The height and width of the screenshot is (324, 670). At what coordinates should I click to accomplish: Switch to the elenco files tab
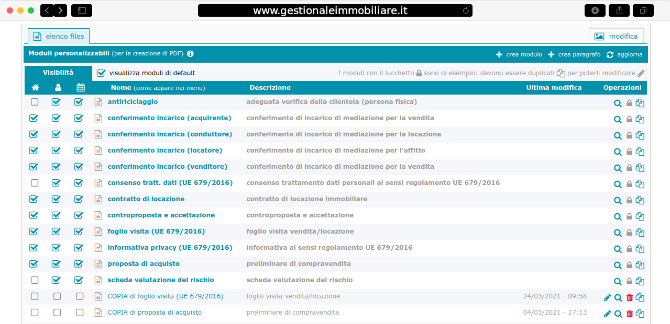point(59,36)
